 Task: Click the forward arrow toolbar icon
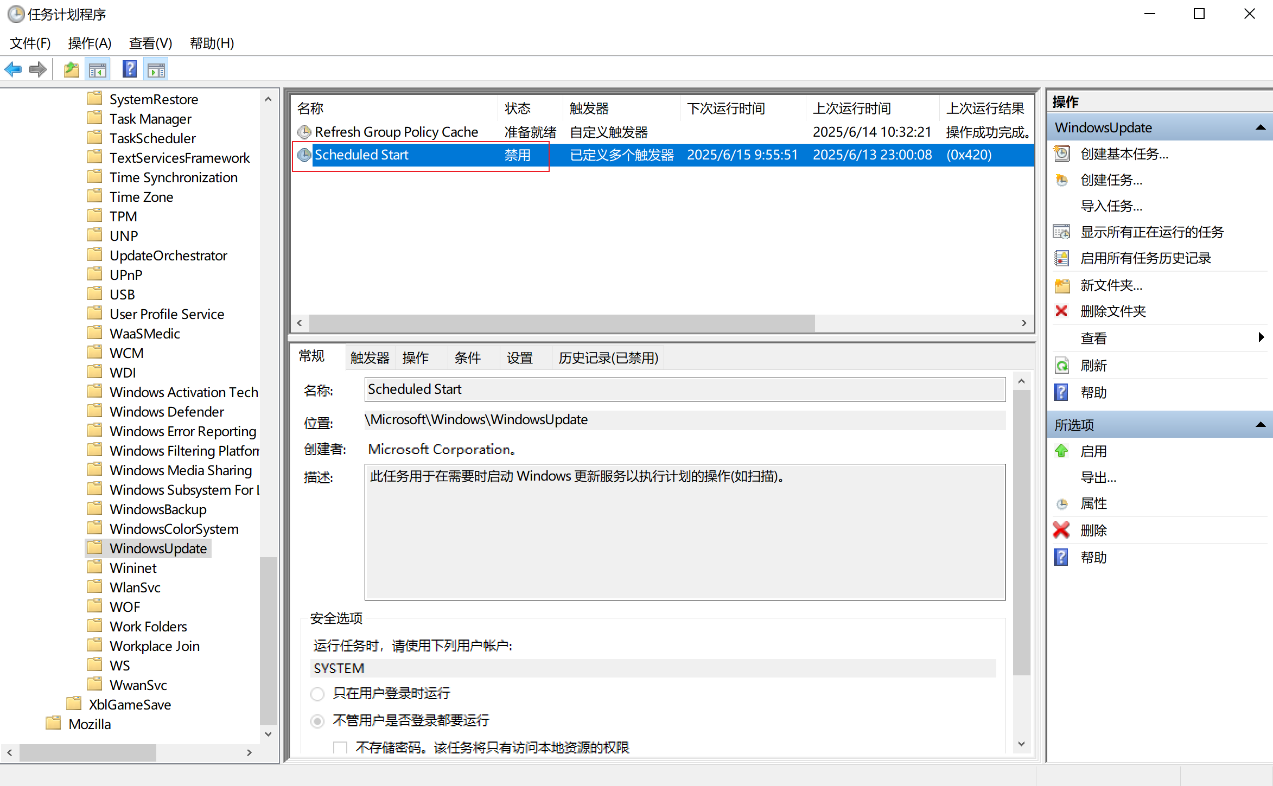click(x=38, y=69)
